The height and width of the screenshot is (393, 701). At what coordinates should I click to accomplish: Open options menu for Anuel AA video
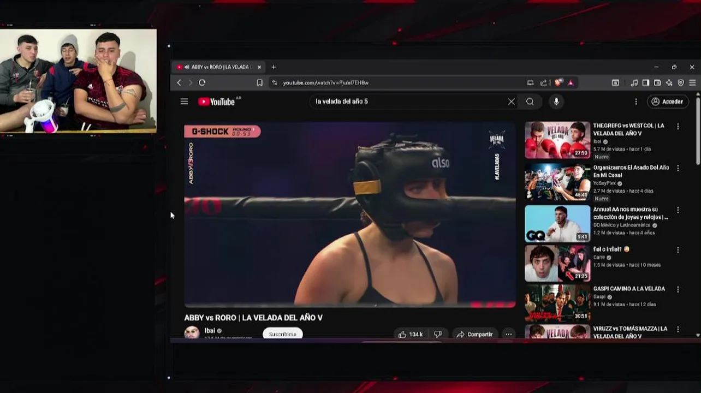click(x=678, y=210)
